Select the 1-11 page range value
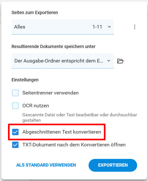This screenshot has width=148, height=181. tap(97, 27)
